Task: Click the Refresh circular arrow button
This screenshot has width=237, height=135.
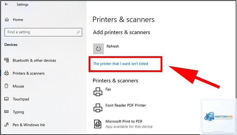Action: point(98,49)
